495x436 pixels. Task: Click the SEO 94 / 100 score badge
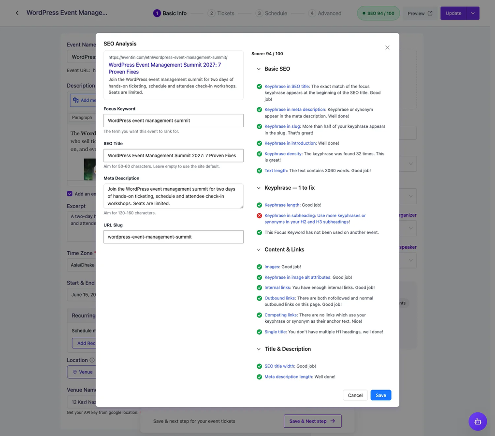point(378,13)
